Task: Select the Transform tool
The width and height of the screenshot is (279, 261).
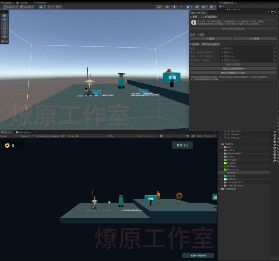Action: (4, 37)
